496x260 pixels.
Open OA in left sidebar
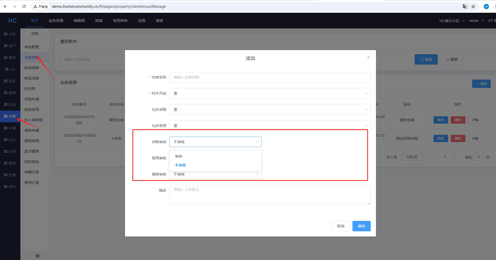click(10, 69)
